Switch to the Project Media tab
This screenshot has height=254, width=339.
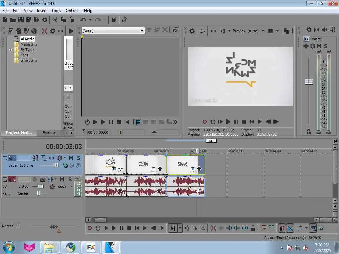19,133
